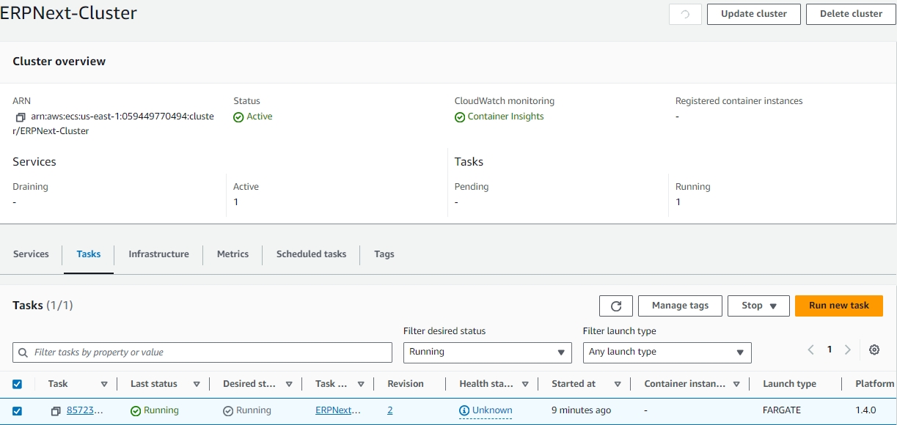Switch to the Services tab

click(31, 254)
